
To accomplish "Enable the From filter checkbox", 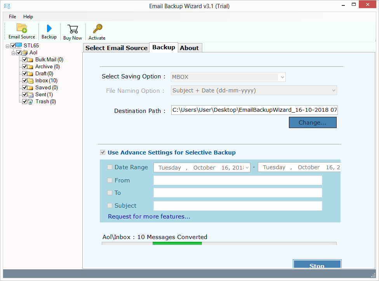I will tap(110, 180).
